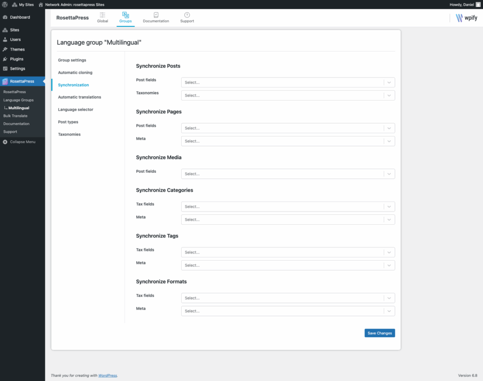
Task: Select the Groups tab
Action: 125,17
